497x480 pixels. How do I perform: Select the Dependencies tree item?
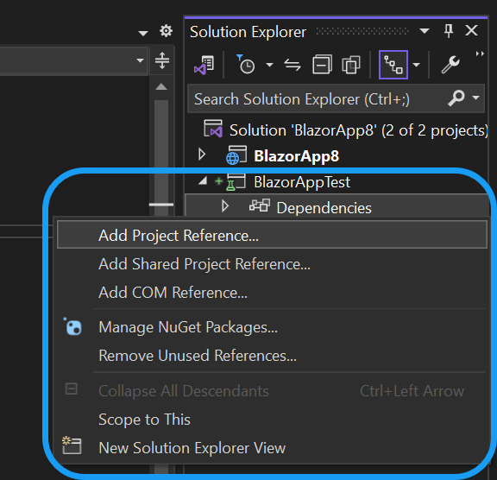click(x=324, y=208)
